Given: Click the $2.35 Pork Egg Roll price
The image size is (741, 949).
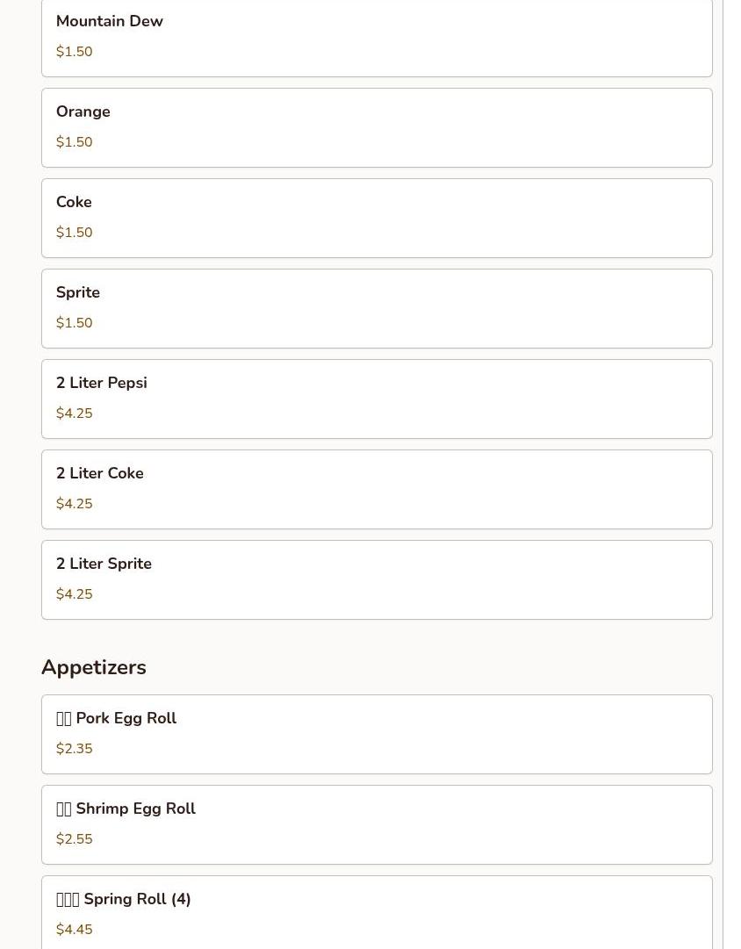Looking at the screenshot, I should (74, 749).
